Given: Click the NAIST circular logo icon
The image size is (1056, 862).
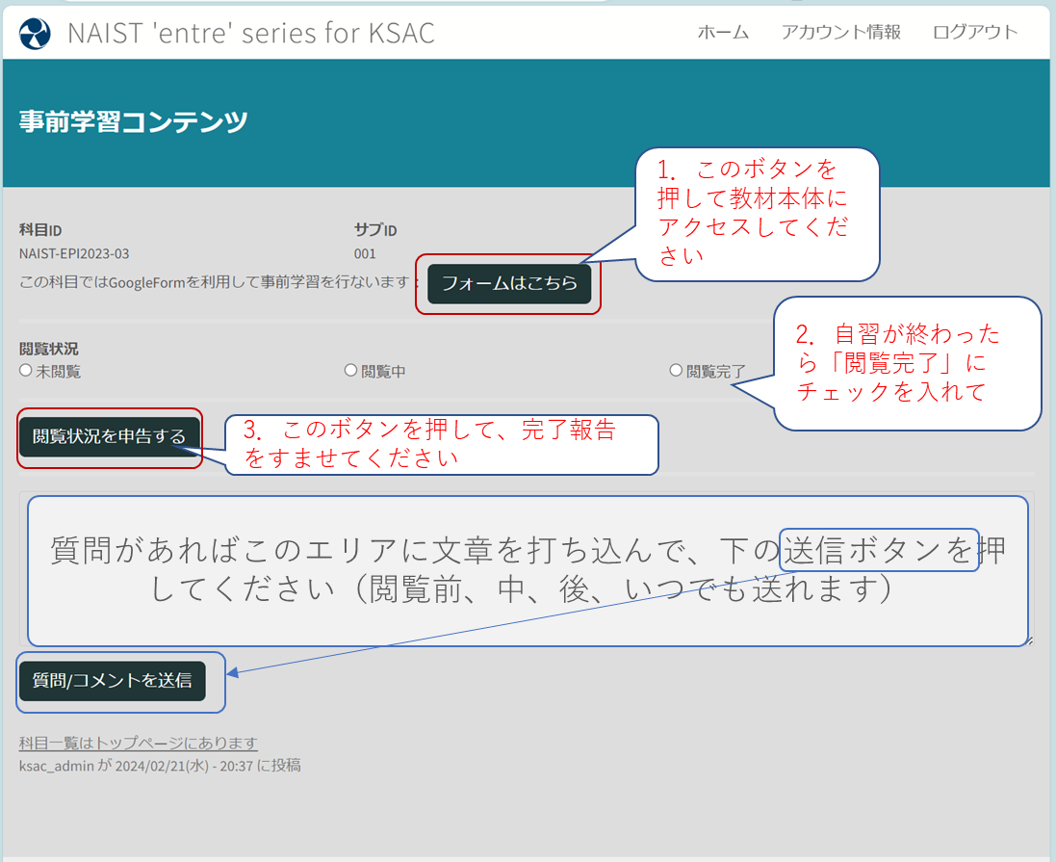Looking at the screenshot, I should [x=35, y=33].
